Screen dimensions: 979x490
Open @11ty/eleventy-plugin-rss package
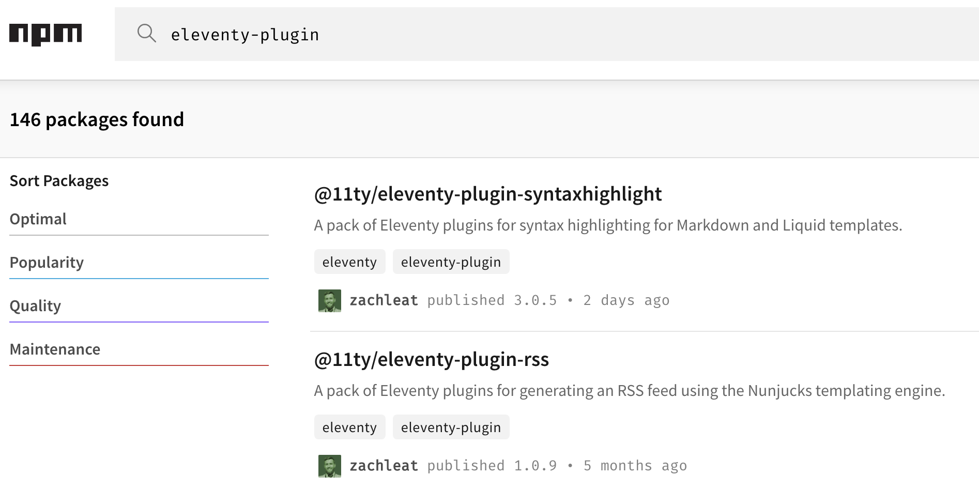click(431, 359)
